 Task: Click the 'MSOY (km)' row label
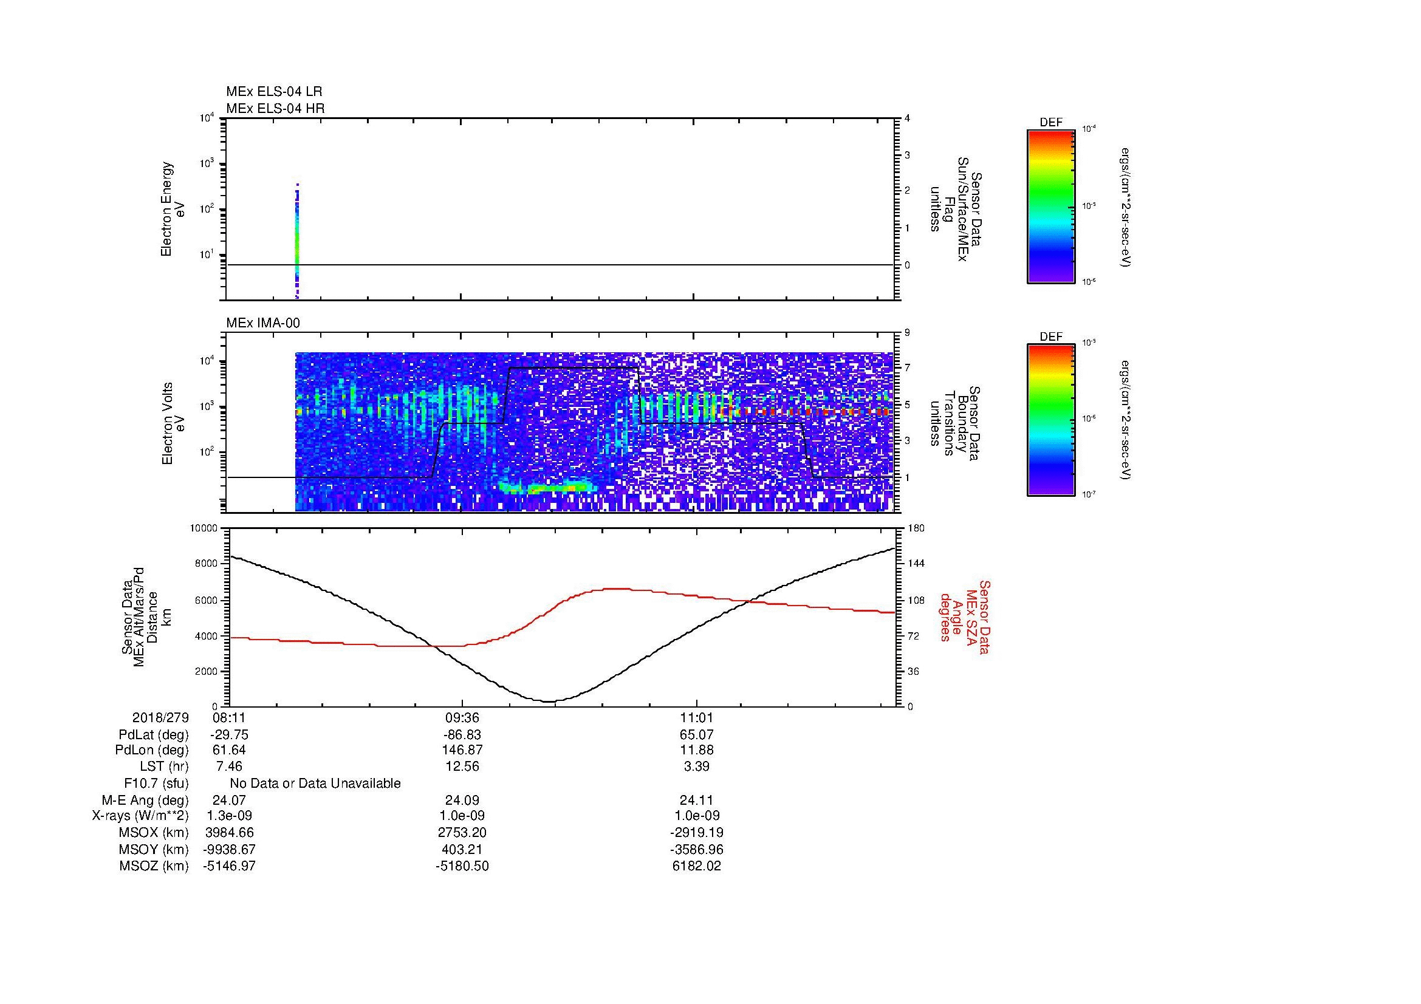(x=154, y=849)
